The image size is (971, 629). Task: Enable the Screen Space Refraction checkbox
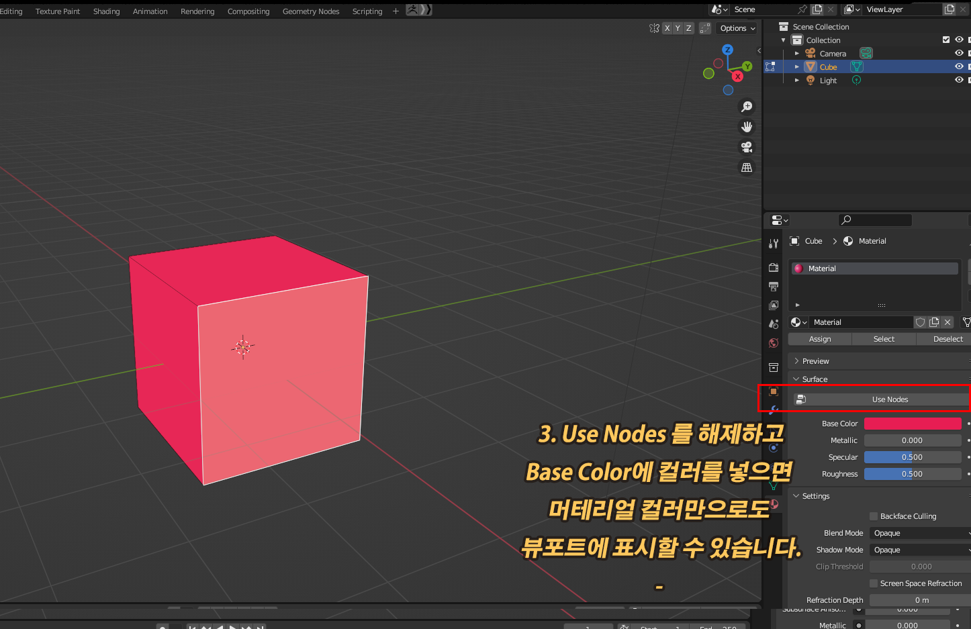click(874, 583)
